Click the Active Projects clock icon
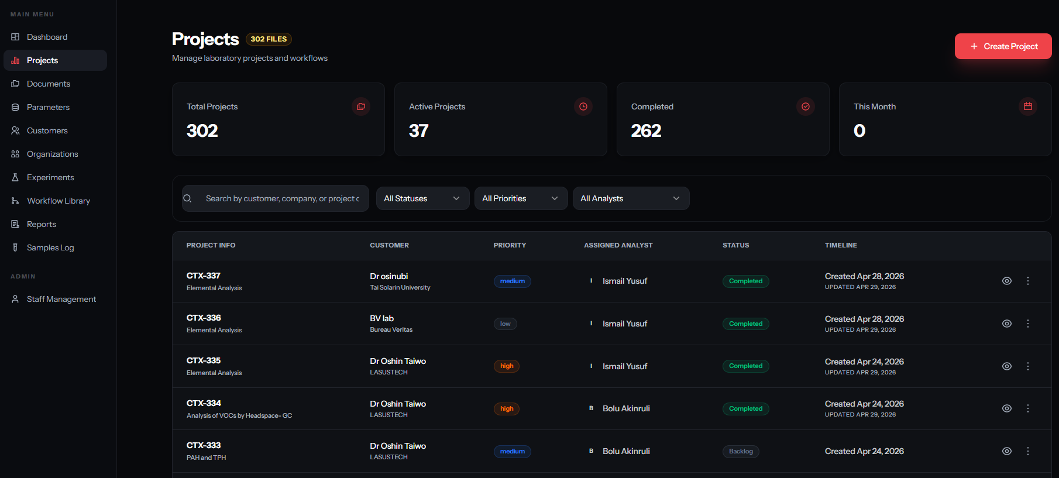The width and height of the screenshot is (1059, 478). coord(583,106)
